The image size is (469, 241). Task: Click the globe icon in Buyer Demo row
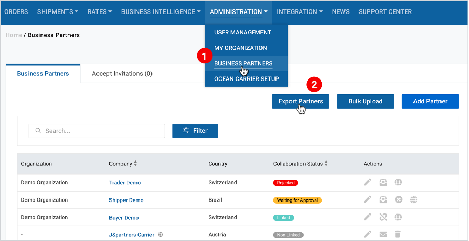pos(398,217)
